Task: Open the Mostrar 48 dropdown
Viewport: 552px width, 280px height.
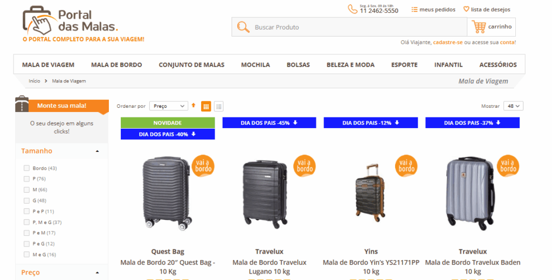Action: [x=513, y=106]
